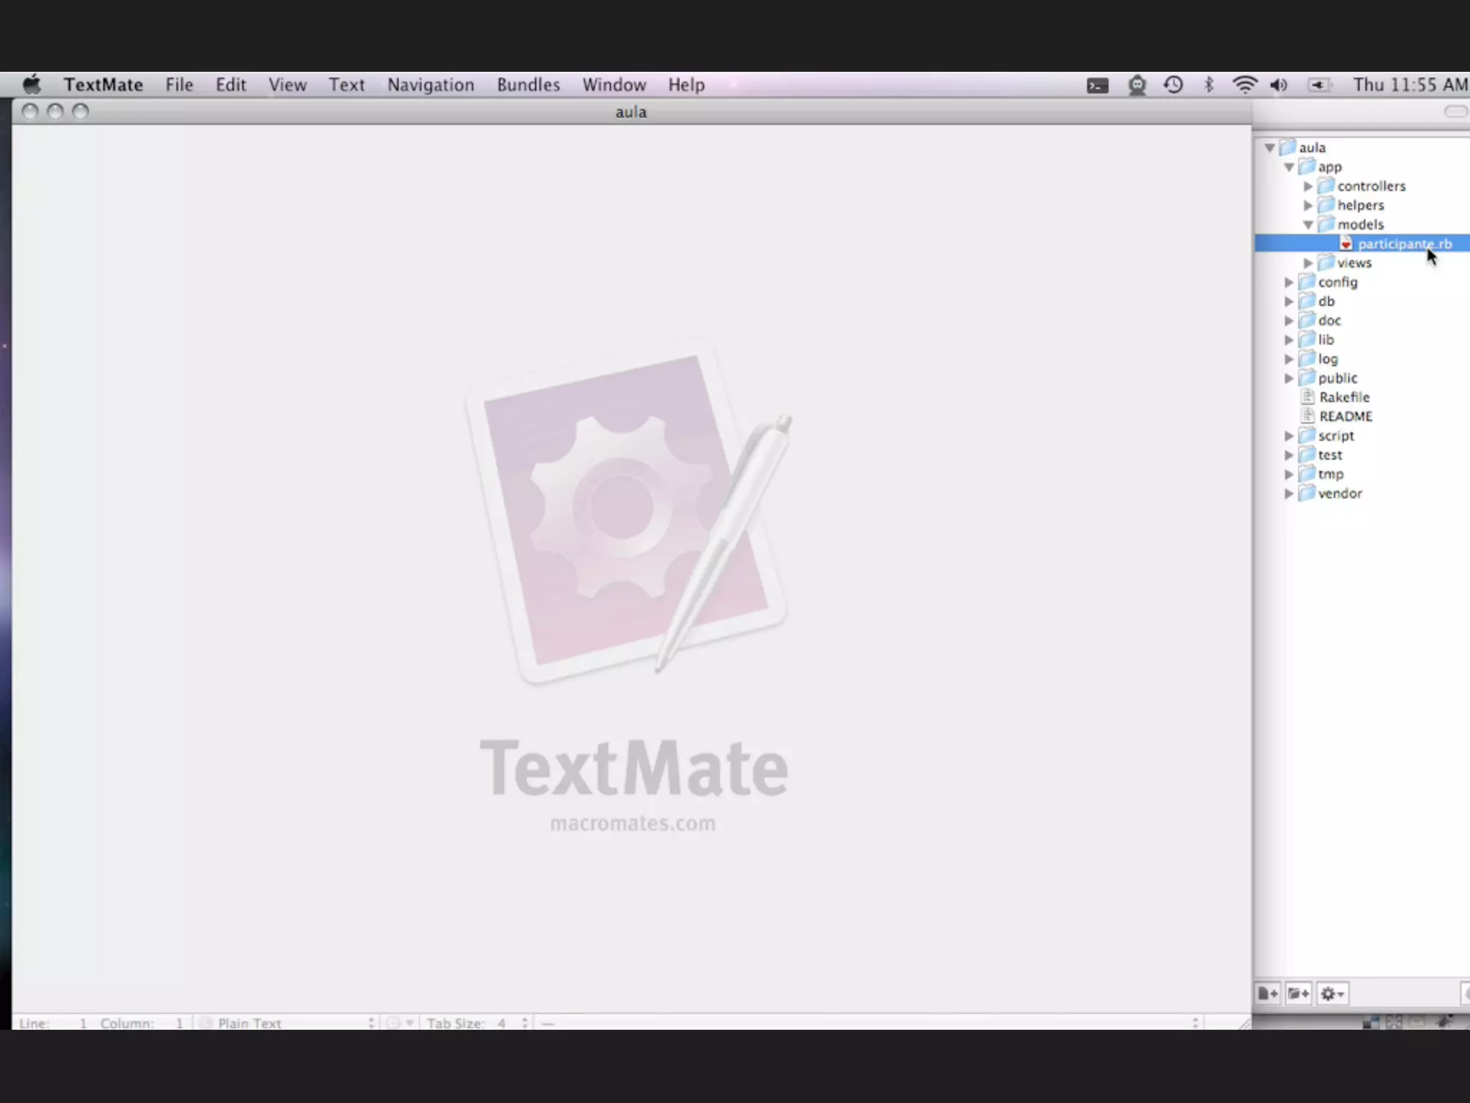The image size is (1470, 1103).
Task: Select participante.rb in models folder
Action: coord(1403,244)
